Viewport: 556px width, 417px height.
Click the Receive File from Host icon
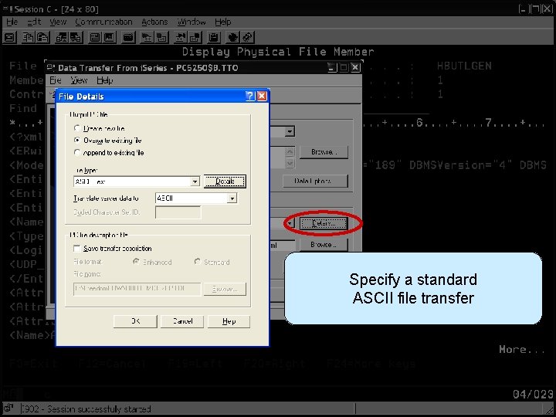click(x=76, y=37)
